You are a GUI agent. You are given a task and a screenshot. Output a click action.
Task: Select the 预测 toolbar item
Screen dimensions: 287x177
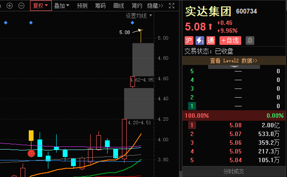(82, 6)
